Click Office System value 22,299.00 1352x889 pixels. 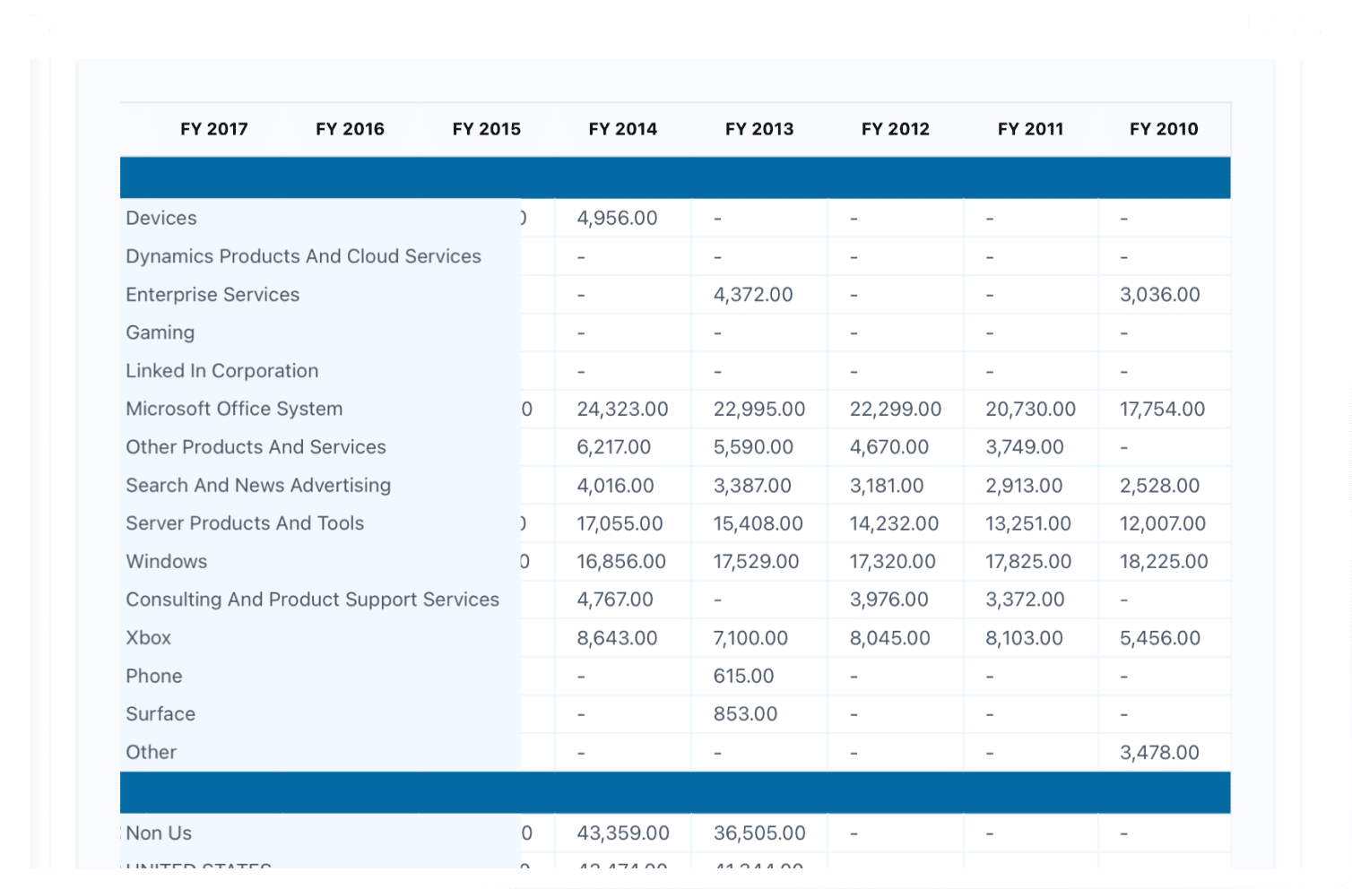(x=896, y=410)
